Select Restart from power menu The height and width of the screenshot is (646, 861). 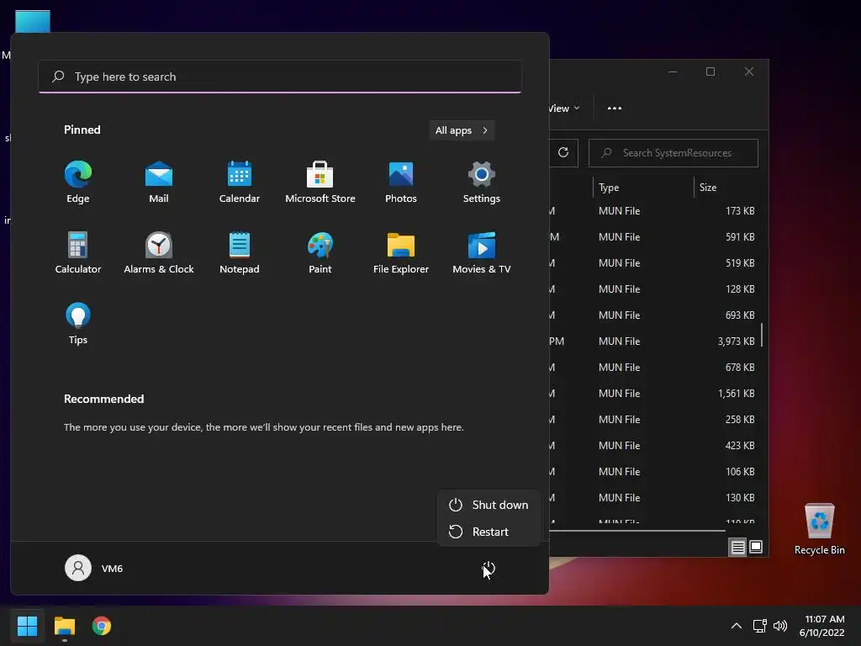[489, 532]
